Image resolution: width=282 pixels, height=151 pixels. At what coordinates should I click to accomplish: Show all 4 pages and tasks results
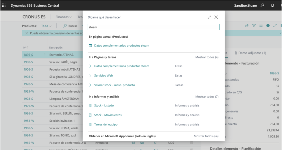pos(207,57)
